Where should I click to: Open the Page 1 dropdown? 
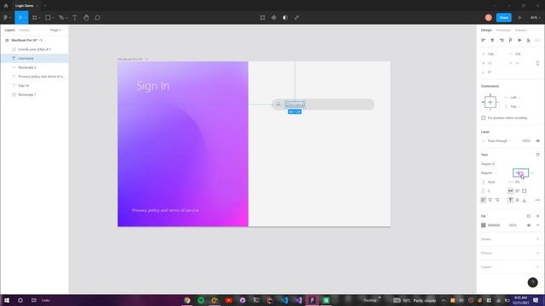point(57,31)
